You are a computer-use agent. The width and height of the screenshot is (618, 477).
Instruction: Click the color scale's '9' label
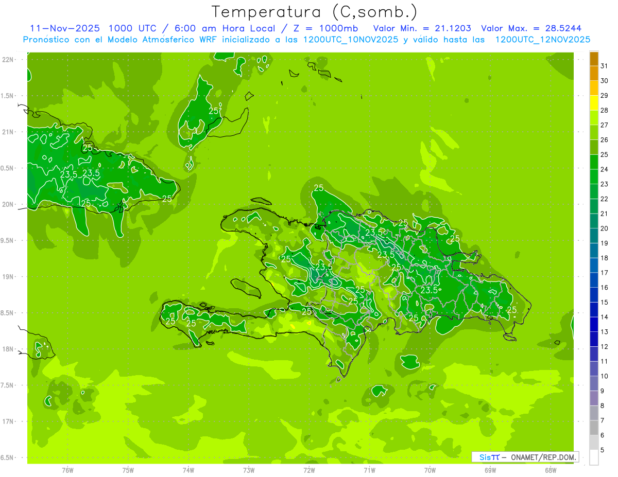(603, 391)
